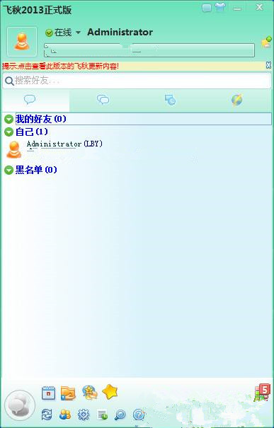Open main menu via the round bubble button
Image resolution: width=274 pixels, height=428 pixels.
click(20, 405)
